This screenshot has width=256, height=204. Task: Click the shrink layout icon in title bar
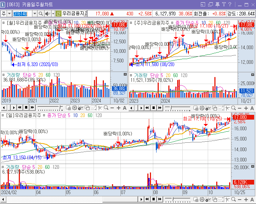pos(203,4)
